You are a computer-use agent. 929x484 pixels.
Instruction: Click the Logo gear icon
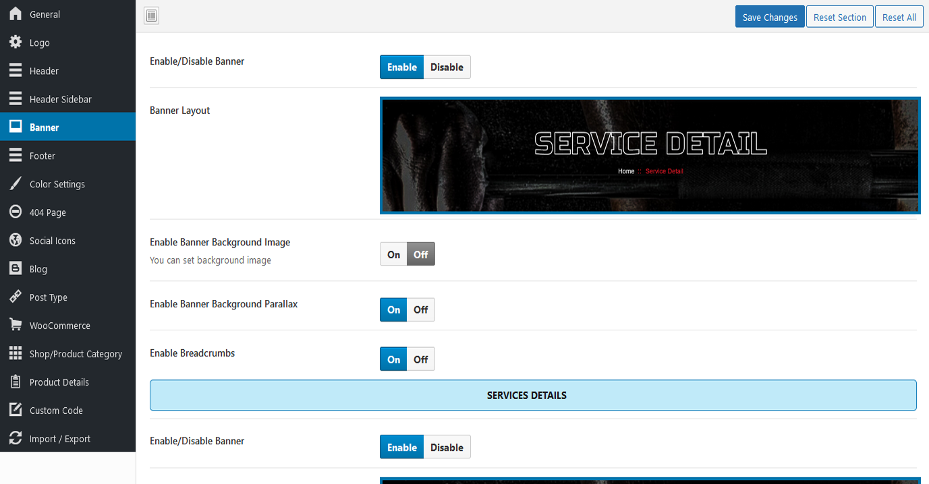[15, 42]
